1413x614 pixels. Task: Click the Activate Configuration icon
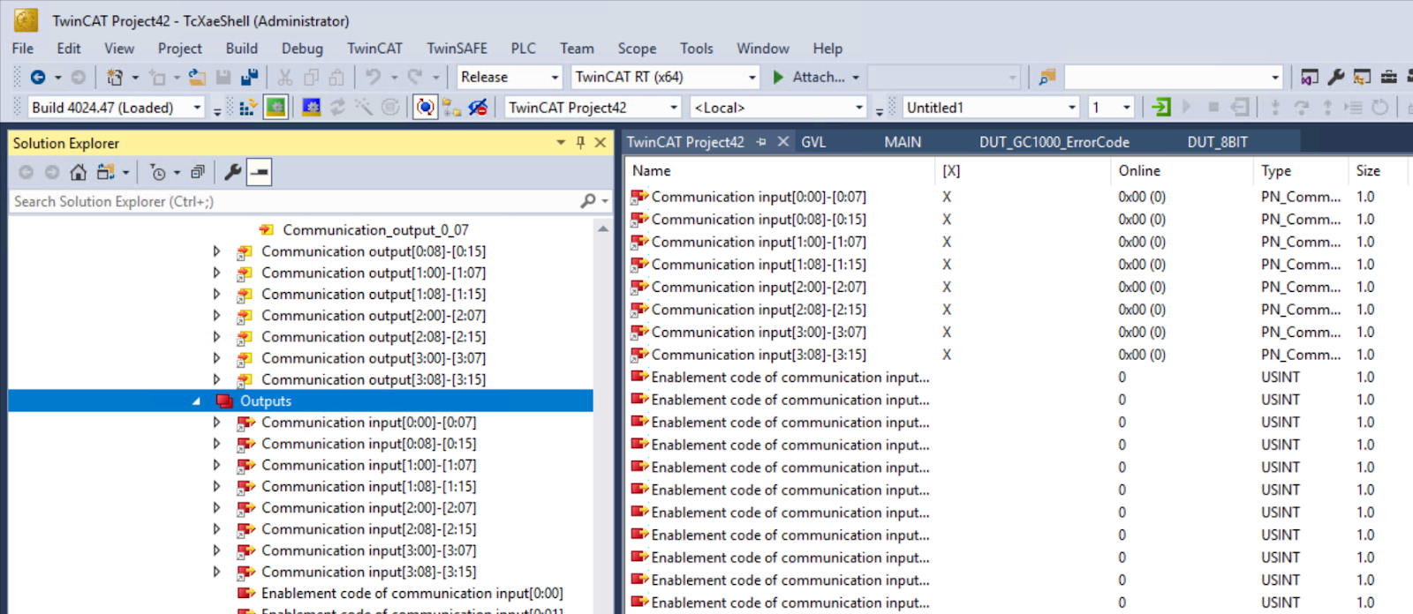click(248, 108)
